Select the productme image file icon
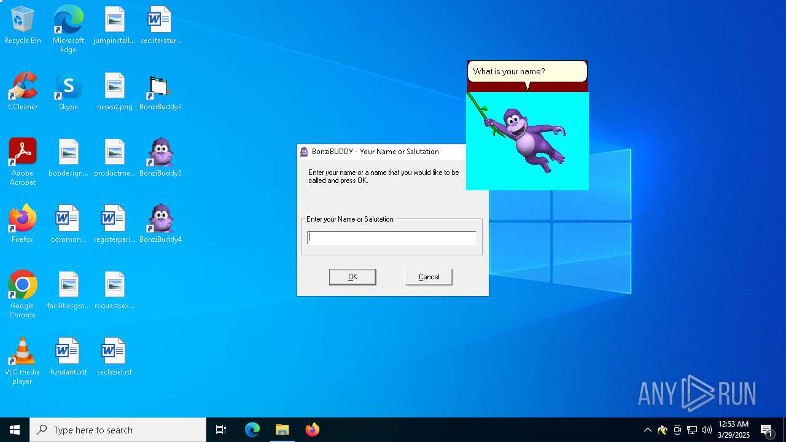The width and height of the screenshot is (786, 442). click(x=114, y=158)
